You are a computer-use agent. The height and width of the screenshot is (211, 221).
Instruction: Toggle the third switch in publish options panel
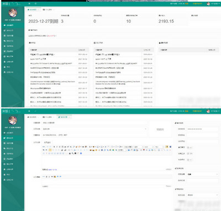(190, 160)
